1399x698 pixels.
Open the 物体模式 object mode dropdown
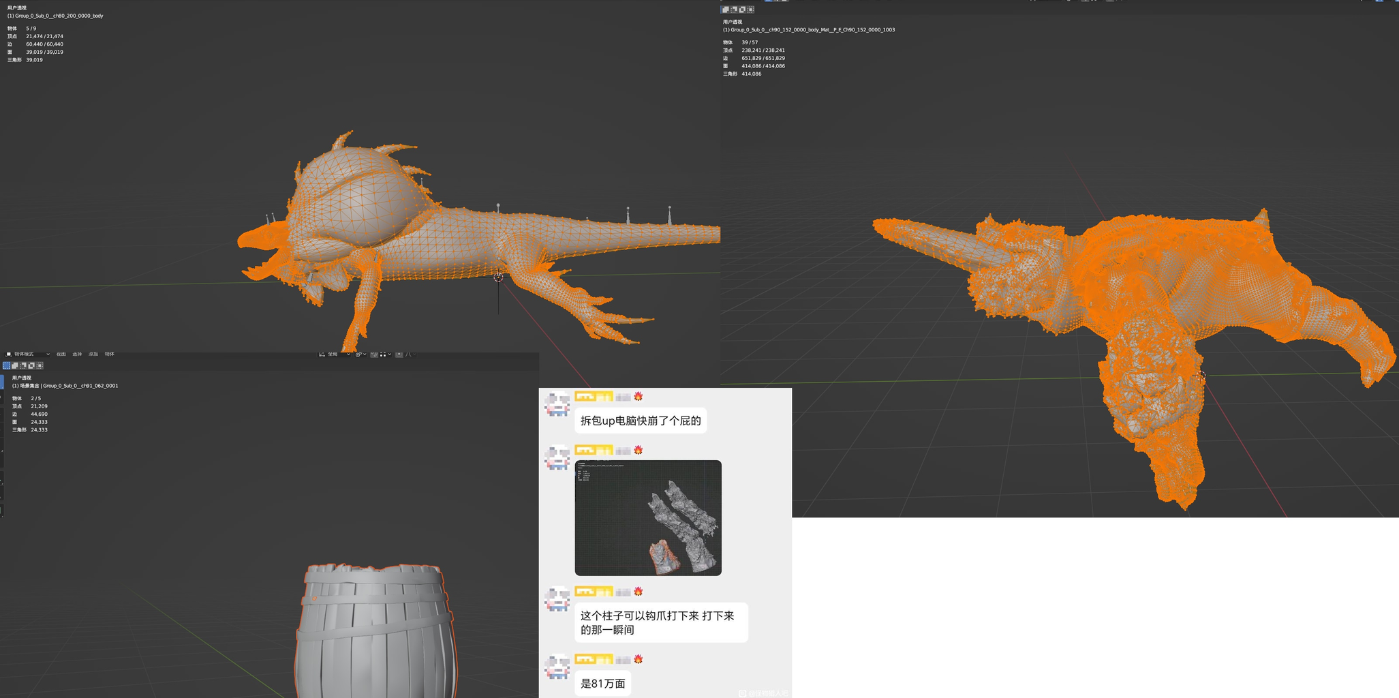tap(27, 354)
